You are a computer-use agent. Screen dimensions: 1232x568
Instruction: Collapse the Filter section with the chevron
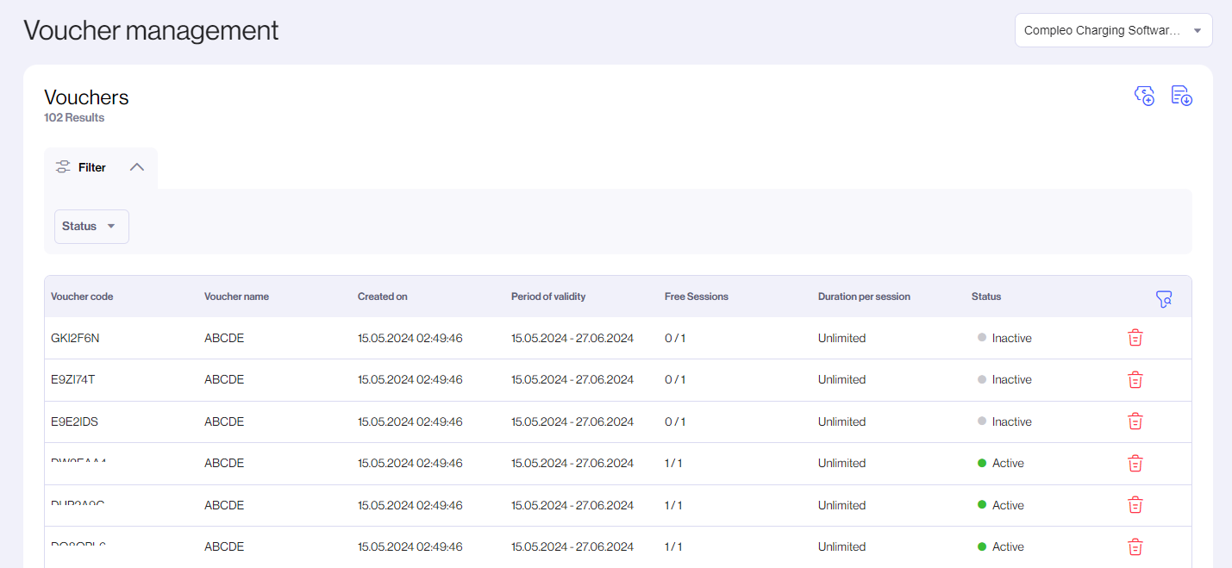pos(136,166)
